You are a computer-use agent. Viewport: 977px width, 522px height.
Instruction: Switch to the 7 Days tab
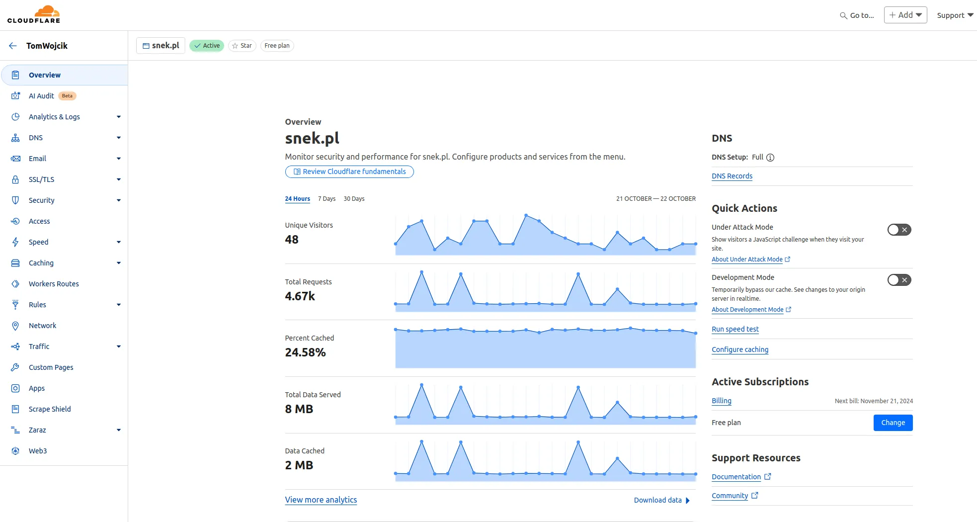tap(326, 199)
